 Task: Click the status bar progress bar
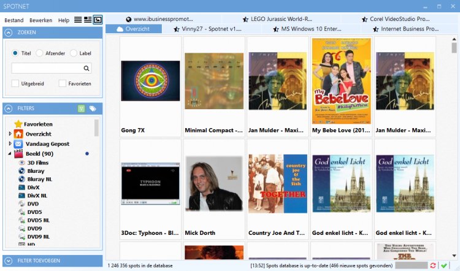[x=412, y=265]
